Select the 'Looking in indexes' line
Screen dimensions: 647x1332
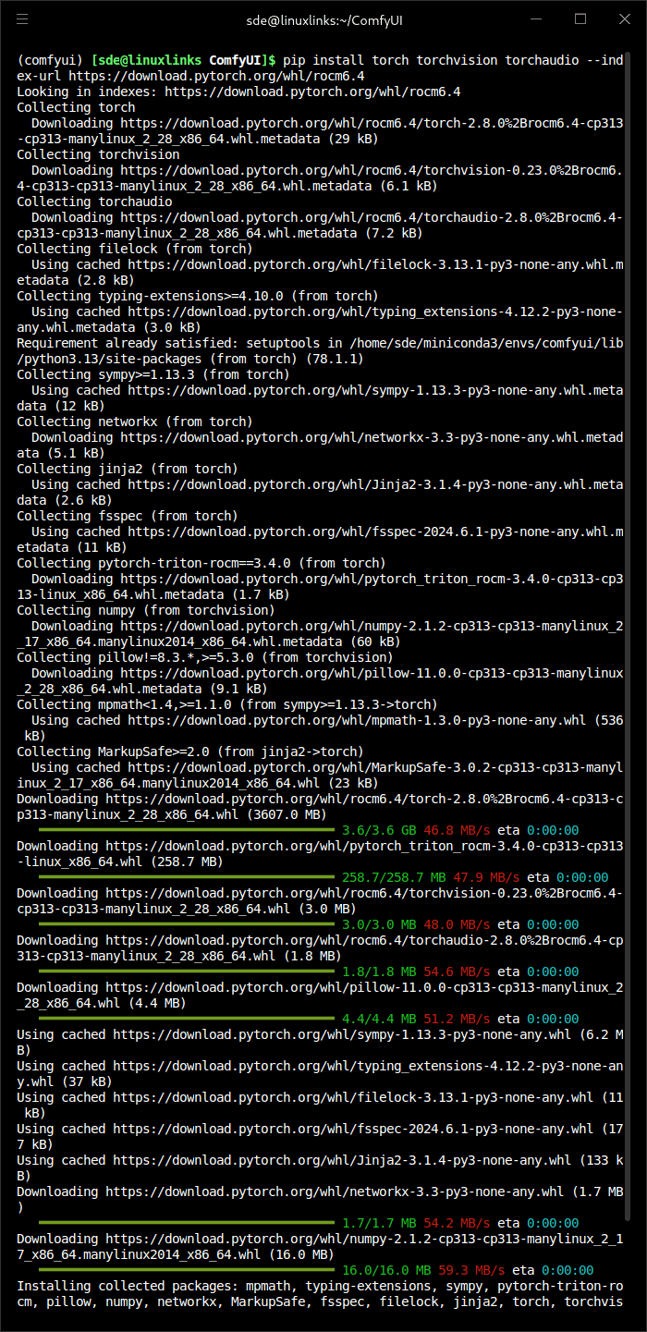tap(238, 92)
